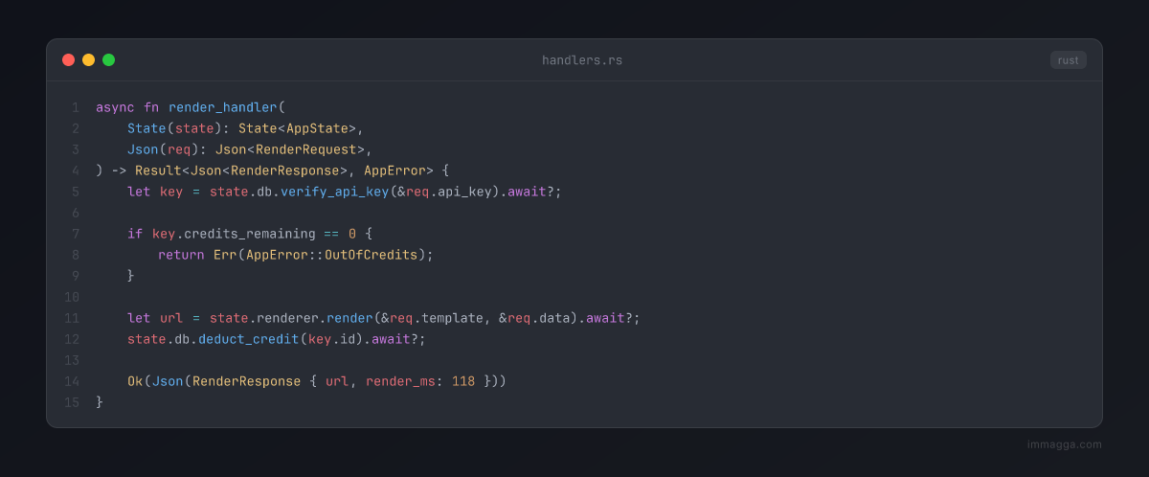Click line number 10 in the gutter
The image size is (1149, 477).
coord(72,297)
